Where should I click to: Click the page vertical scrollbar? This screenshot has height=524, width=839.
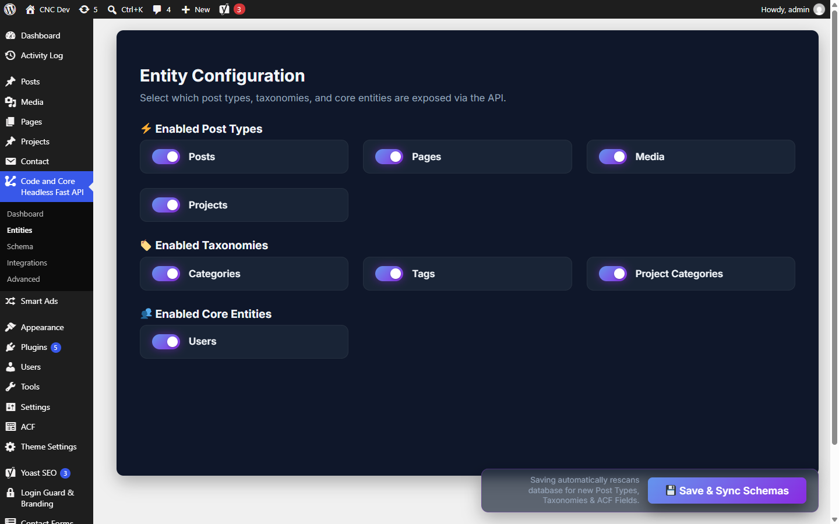[834, 227]
